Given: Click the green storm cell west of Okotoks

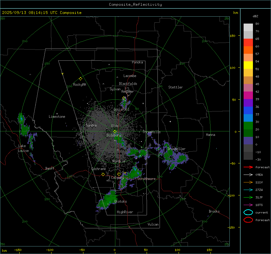Looking at the screenshot, I should tap(107, 200).
